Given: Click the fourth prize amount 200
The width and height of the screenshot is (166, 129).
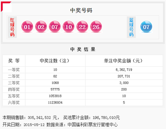Looking at the screenshot, I should pos(124,90).
